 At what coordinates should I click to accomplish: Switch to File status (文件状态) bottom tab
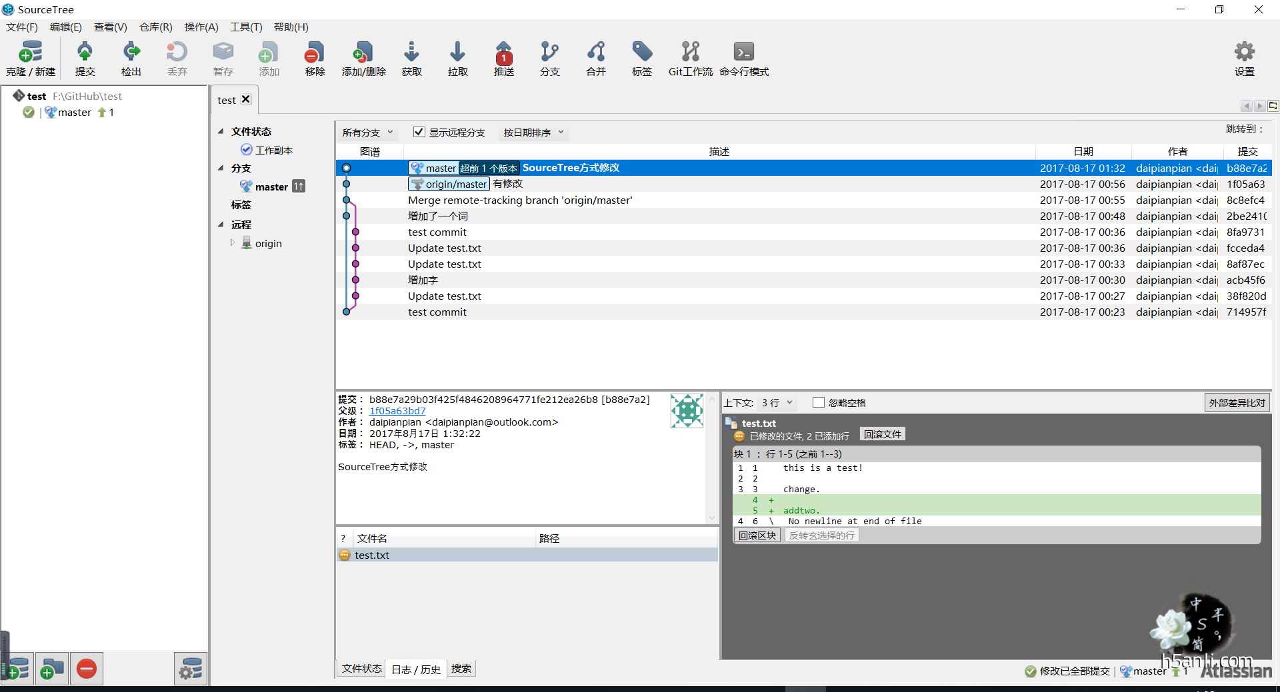(x=362, y=669)
